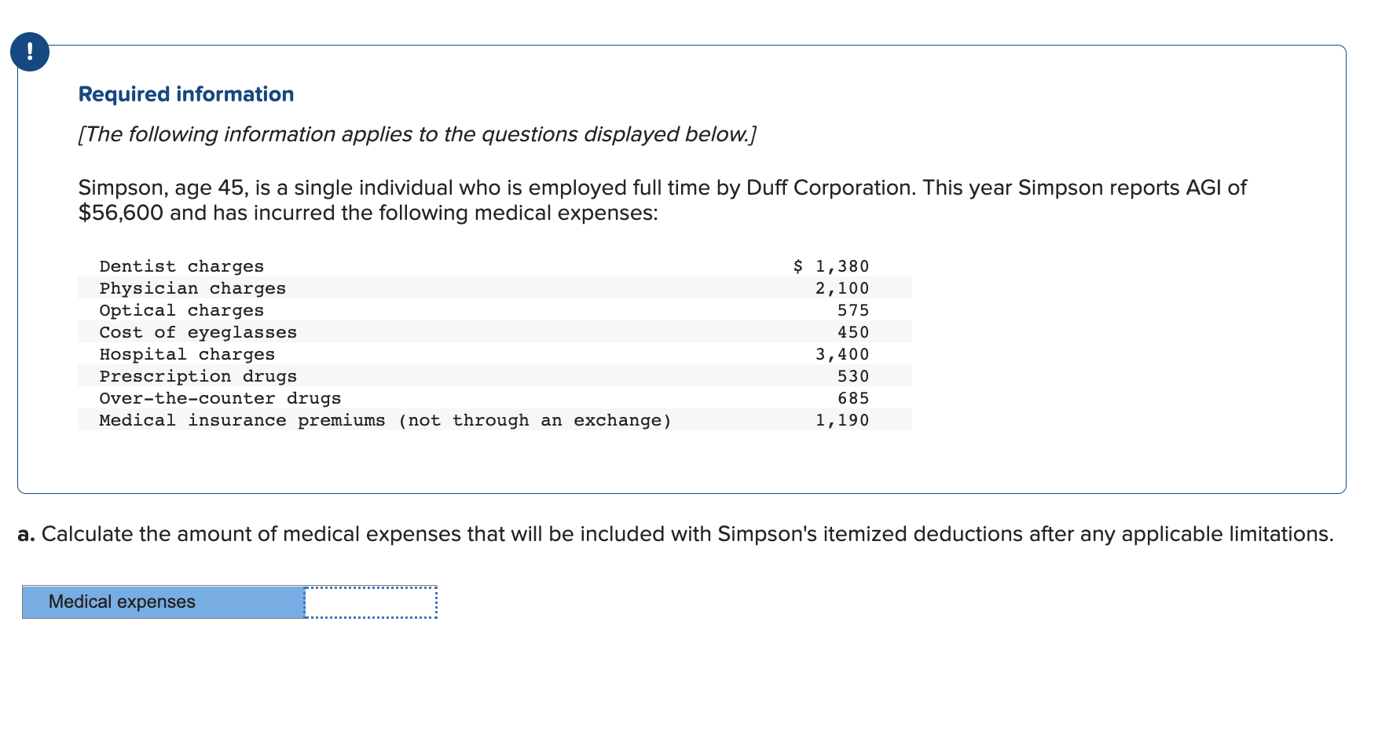
Task: Click the Required information heading
Action: pos(185,93)
